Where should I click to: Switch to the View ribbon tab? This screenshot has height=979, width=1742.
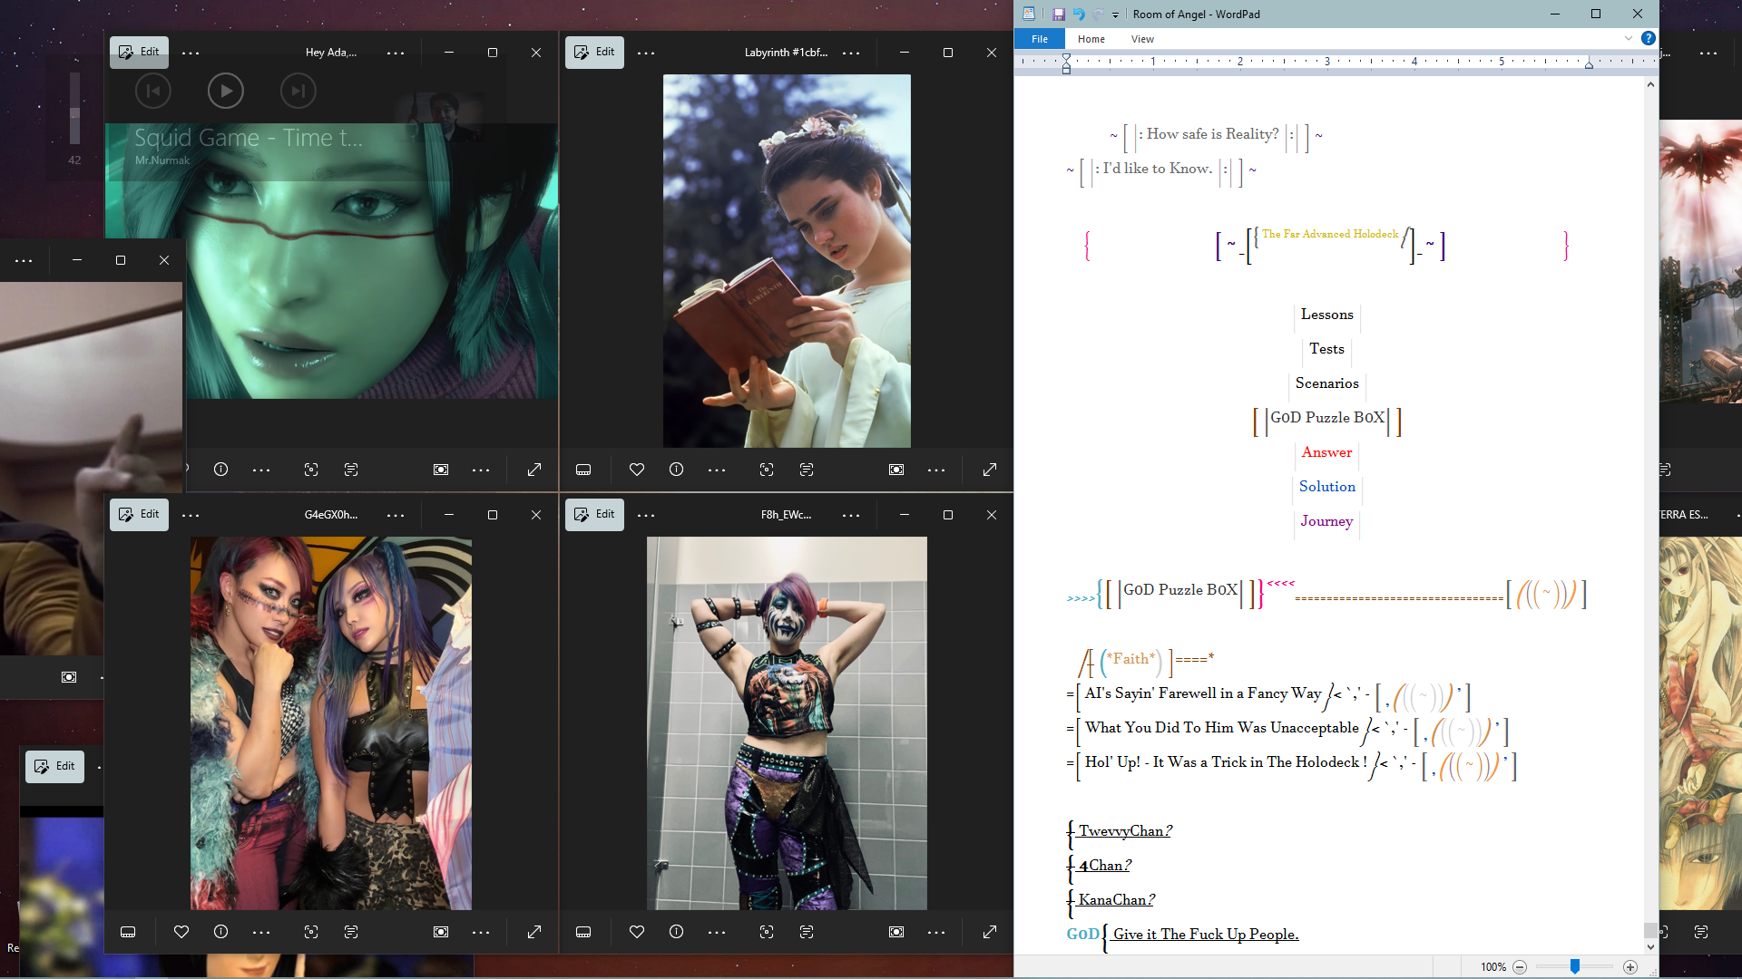pyautogui.click(x=1142, y=39)
